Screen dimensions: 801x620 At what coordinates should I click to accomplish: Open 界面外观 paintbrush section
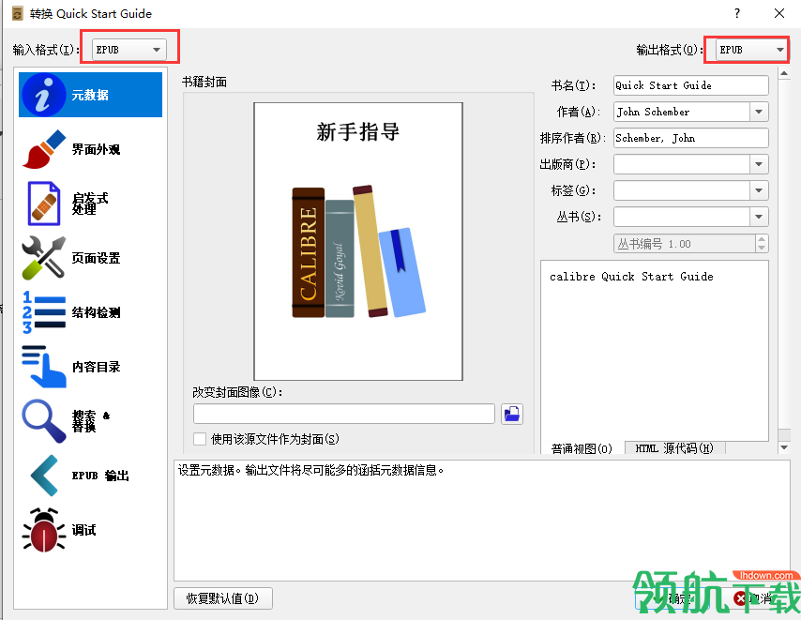pos(44,149)
